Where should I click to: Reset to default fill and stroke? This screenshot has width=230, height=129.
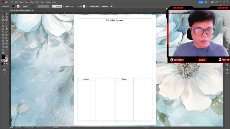tap(2, 61)
